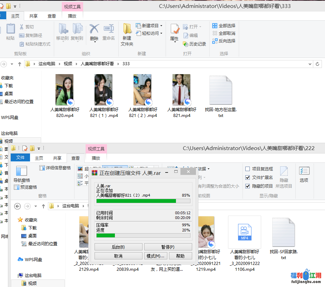Toggle the 隐藏的项目 checkbox
The width and height of the screenshot is (325, 287).
[248, 186]
